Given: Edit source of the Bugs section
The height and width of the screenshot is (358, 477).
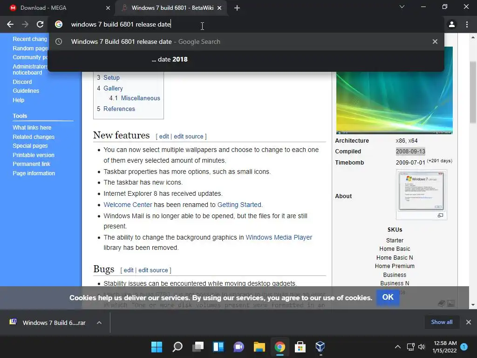Looking at the screenshot, I should click(153, 270).
